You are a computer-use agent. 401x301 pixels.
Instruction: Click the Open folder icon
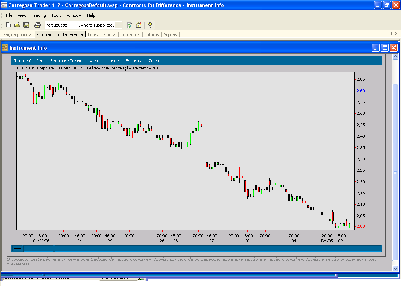17,25
